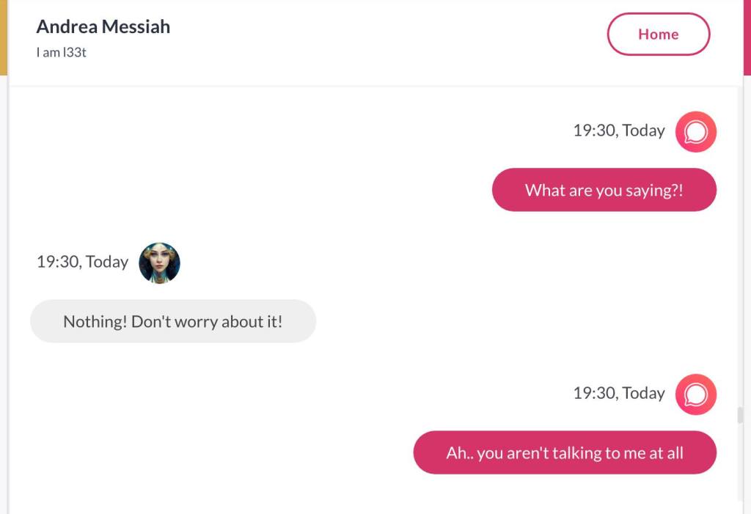Open Andrea Messiah's round avatar picture
Image resolution: width=751 pixels, height=514 pixels.
[x=159, y=262]
